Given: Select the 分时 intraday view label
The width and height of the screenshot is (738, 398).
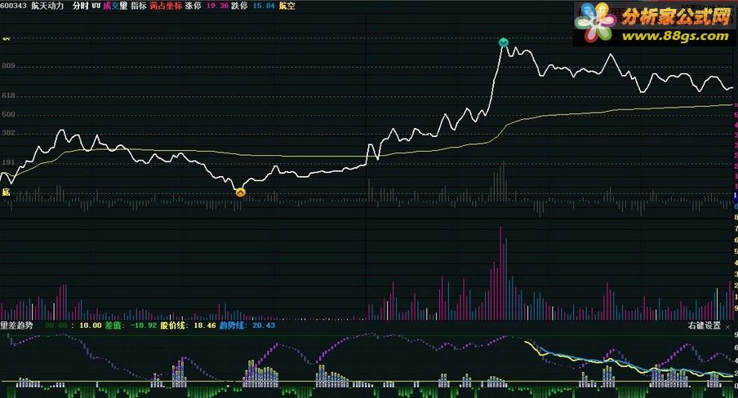Looking at the screenshot, I should click(81, 6).
